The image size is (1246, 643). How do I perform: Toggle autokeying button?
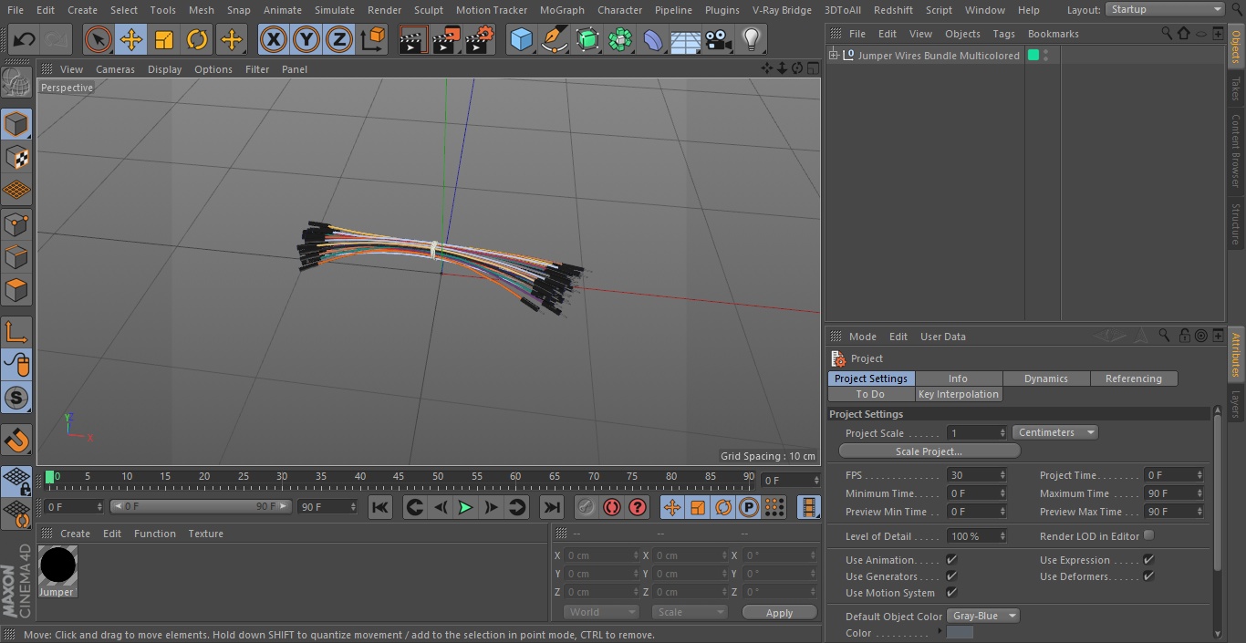(x=612, y=507)
